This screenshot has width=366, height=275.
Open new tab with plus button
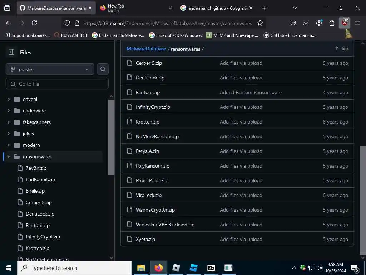[x=264, y=8]
